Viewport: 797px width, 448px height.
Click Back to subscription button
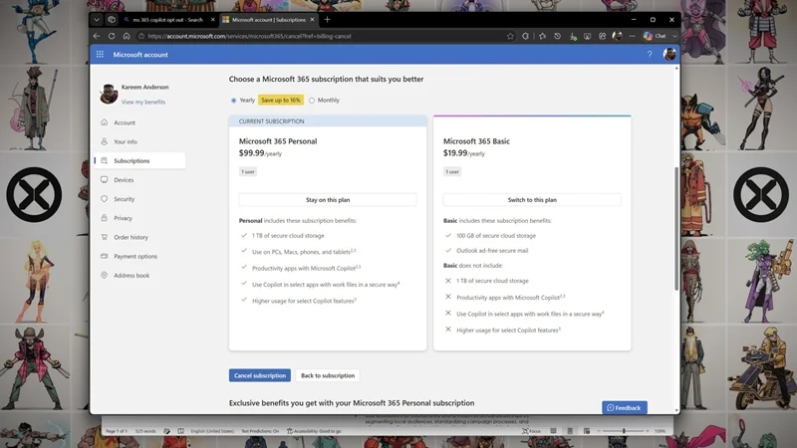pos(328,375)
